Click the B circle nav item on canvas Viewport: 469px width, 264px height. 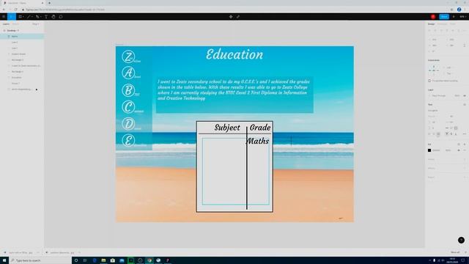click(128, 90)
